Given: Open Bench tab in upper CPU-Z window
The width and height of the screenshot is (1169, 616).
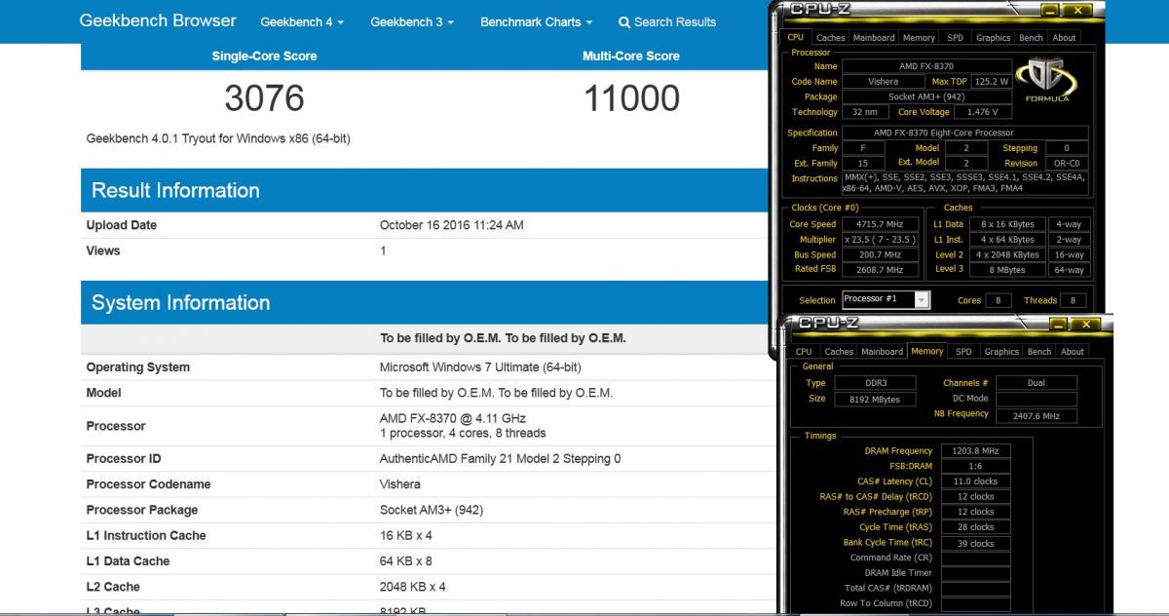Looking at the screenshot, I should (x=1033, y=38).
